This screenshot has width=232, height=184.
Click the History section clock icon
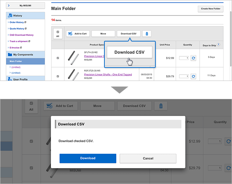tap(10, 15)
